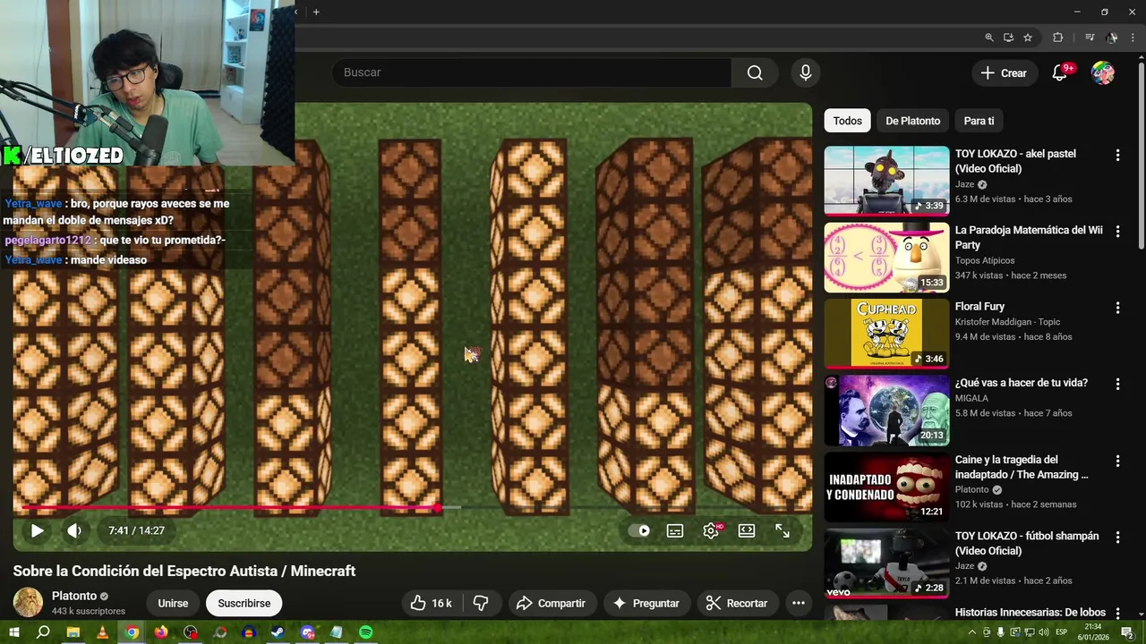Activate voice search microphone icon

coord(806,72)
